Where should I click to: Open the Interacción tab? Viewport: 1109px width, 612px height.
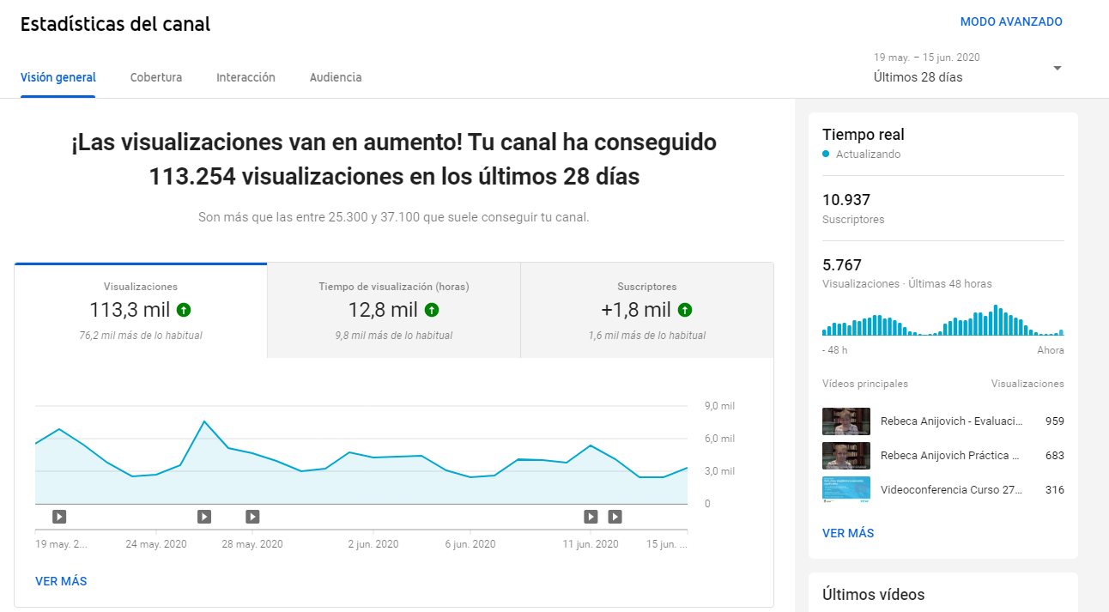245,77
